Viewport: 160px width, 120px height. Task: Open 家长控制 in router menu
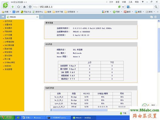(8, 56)
